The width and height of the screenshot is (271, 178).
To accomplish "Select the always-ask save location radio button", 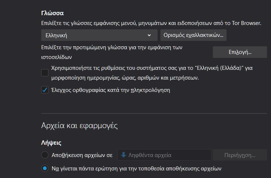I will (45, 168).
